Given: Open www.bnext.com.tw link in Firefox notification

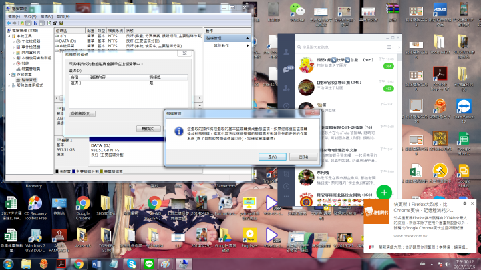Looking at the screenshot, I should [410, 236].
